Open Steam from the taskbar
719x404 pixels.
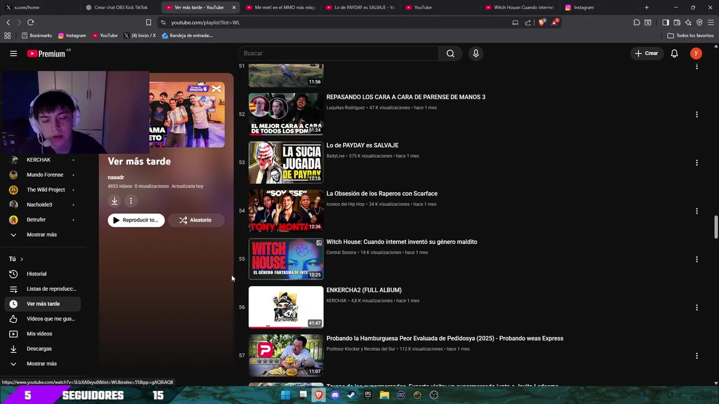[x=352, y=395]
